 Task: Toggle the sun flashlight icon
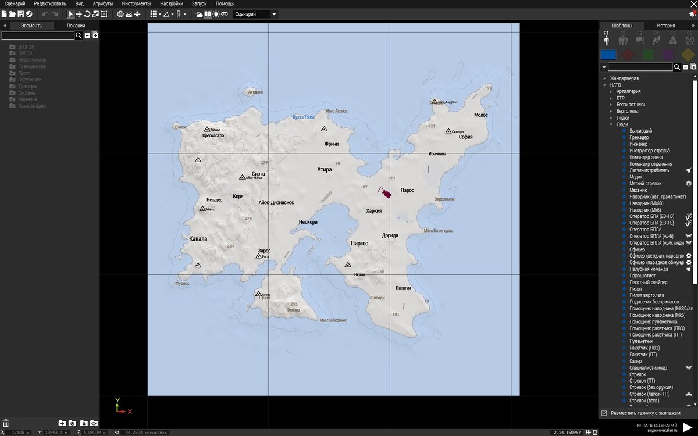(x=216, y=14)
